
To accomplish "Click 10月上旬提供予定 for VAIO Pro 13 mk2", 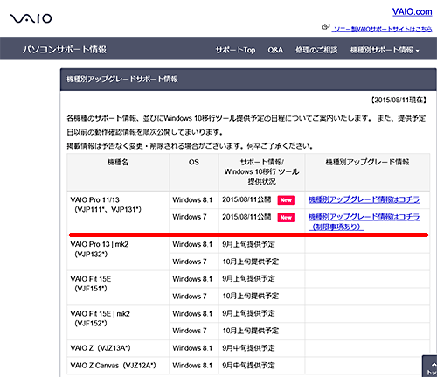I will click(251, 262).
